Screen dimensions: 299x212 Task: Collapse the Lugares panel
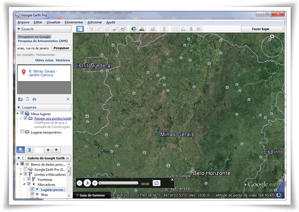[19, 107]
